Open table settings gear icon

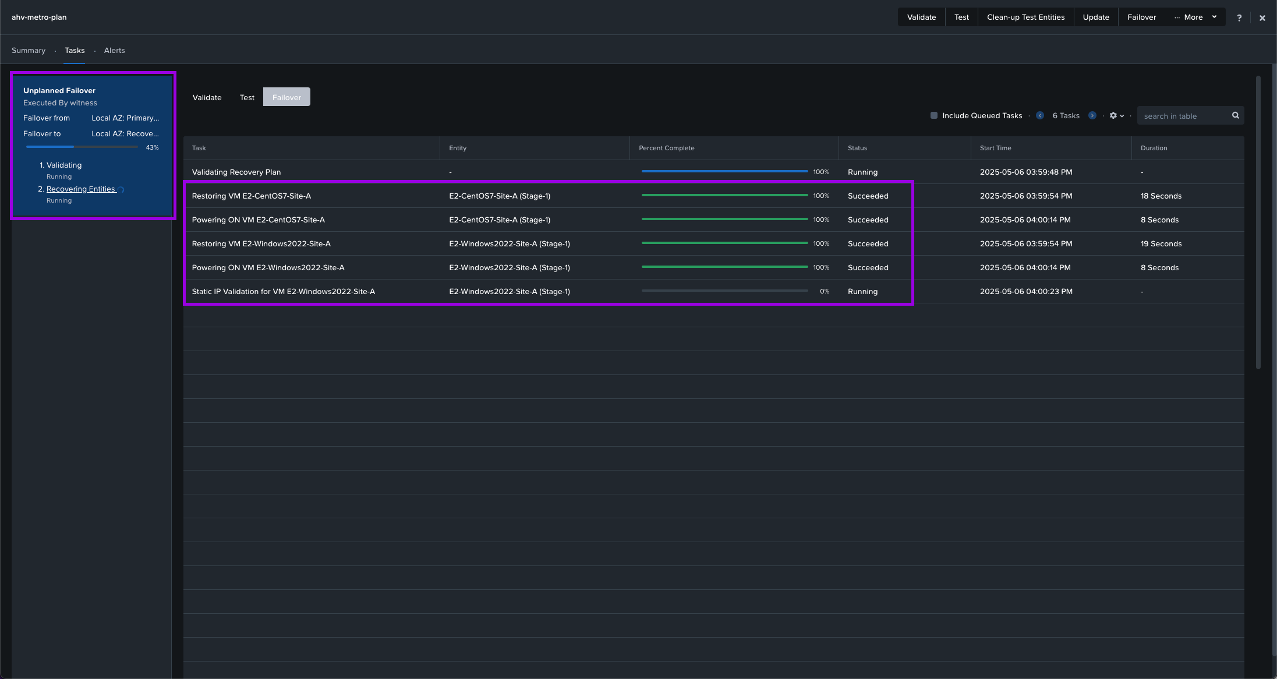click(1113, 115)
